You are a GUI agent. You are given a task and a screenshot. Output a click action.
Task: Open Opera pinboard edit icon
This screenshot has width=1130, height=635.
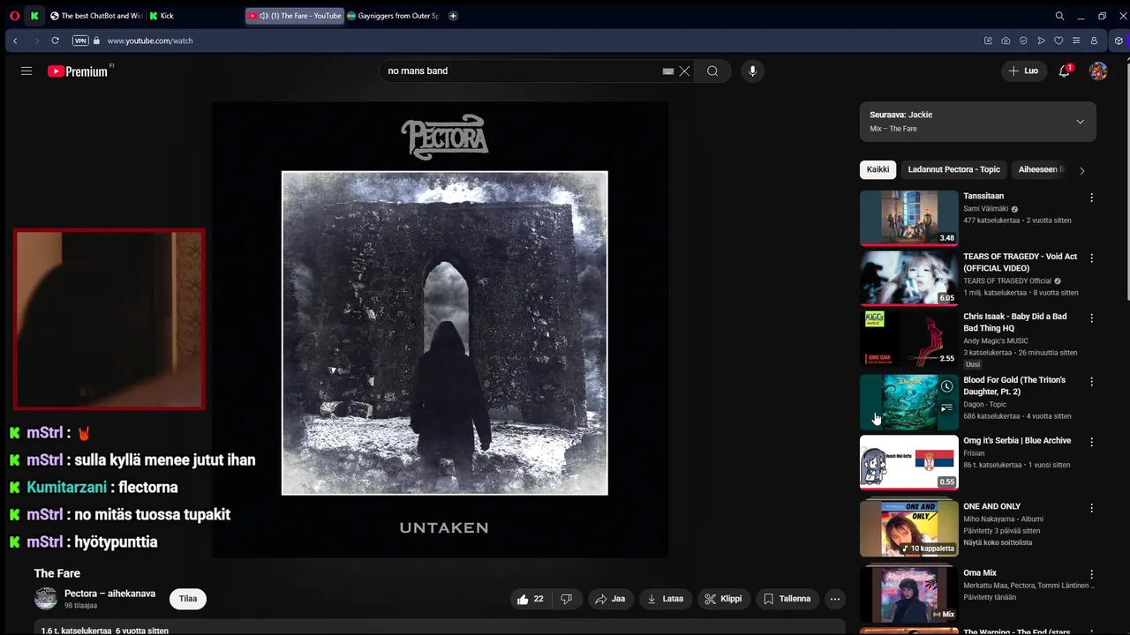(x=988, y=41)
